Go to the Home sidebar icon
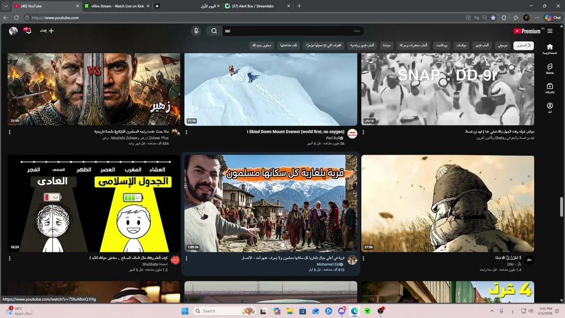565x318 pixels. pos(550,49)
